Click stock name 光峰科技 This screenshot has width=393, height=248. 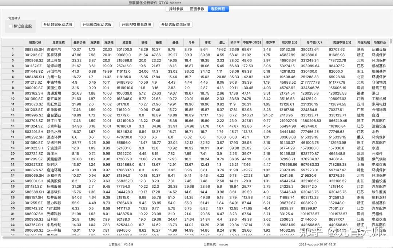click(54, 214)
